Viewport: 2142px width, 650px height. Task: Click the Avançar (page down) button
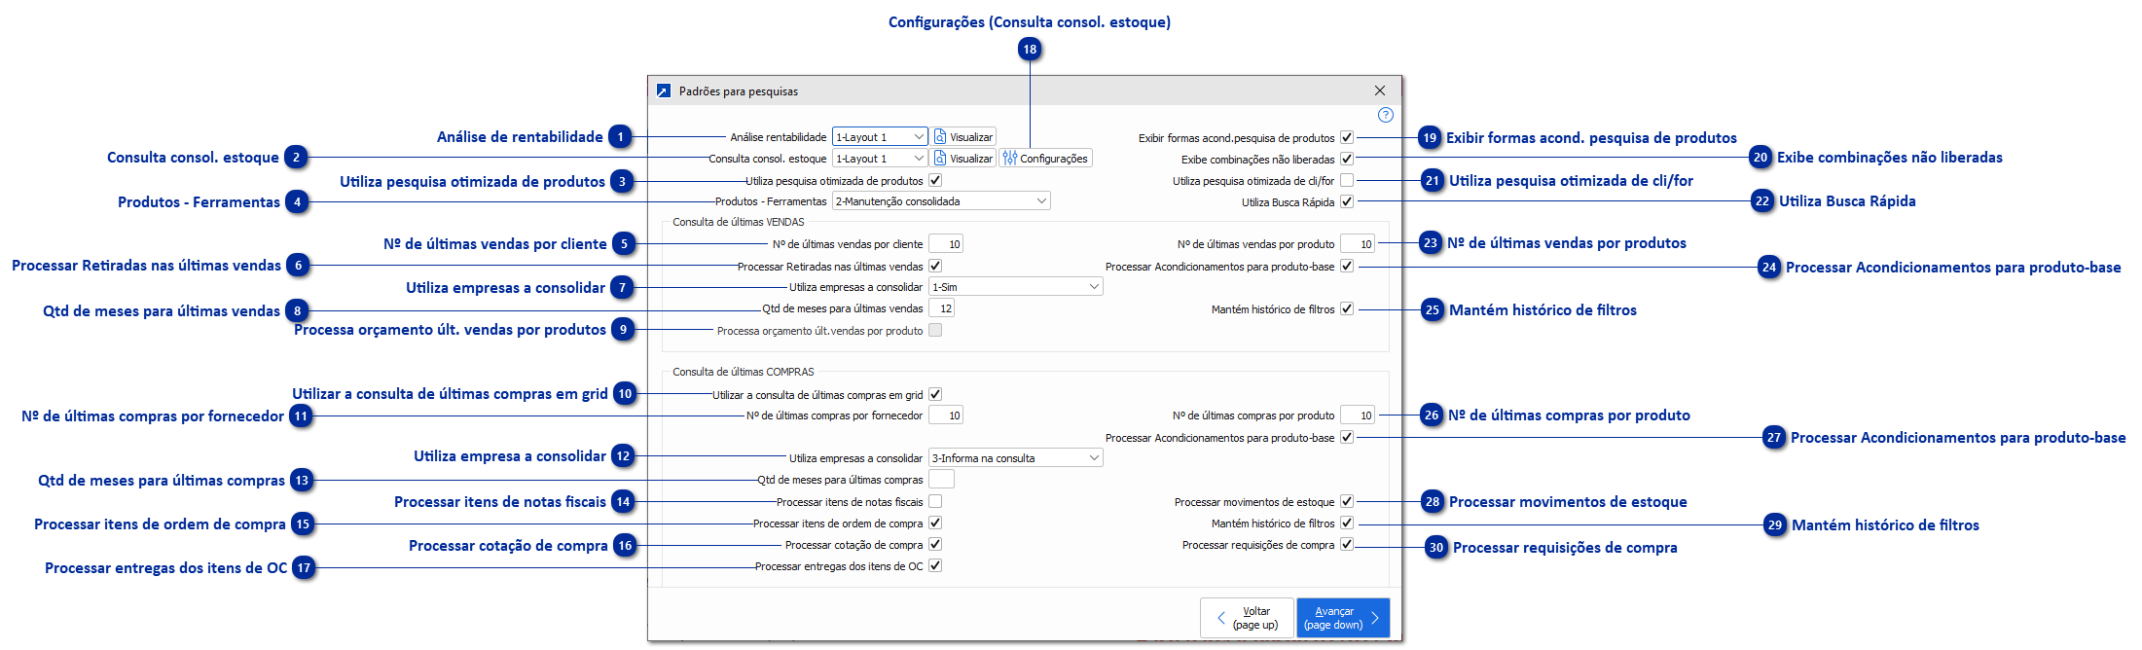(x=1342, y=618)
